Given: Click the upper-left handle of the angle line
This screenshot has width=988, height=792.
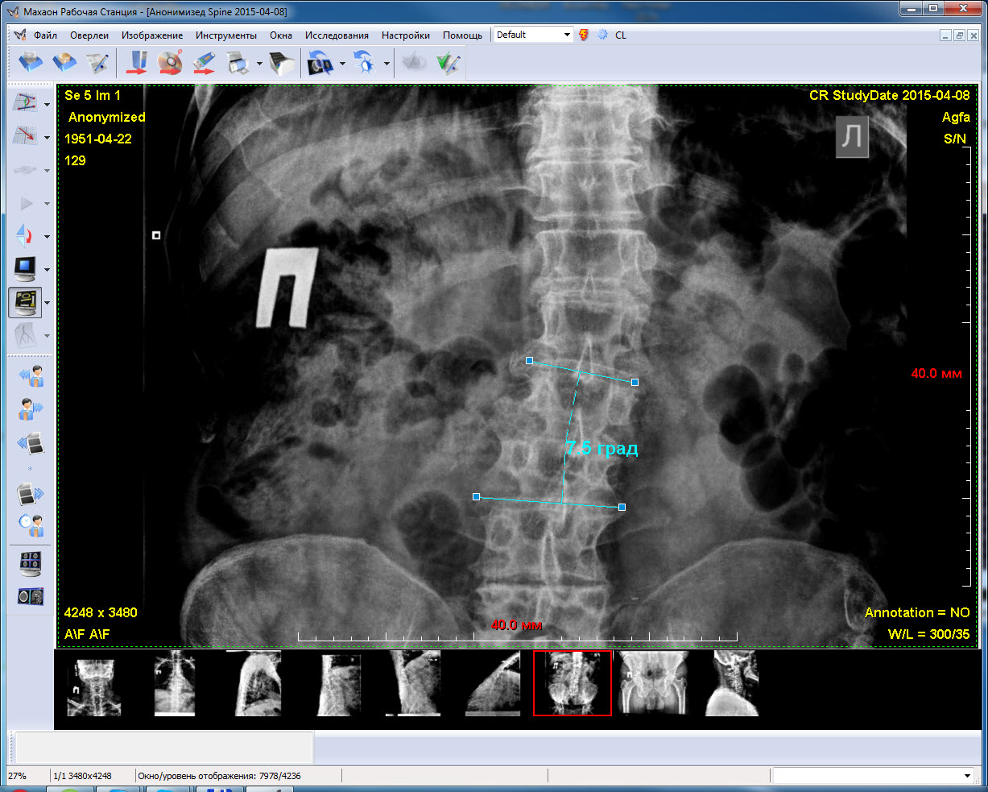Looking at the screenshot, I should click(529, 360).
